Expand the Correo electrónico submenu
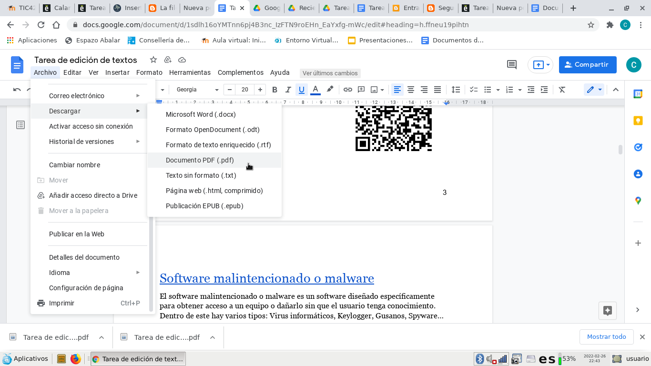The height and width of the screenshot is (366, 651). 90,96
